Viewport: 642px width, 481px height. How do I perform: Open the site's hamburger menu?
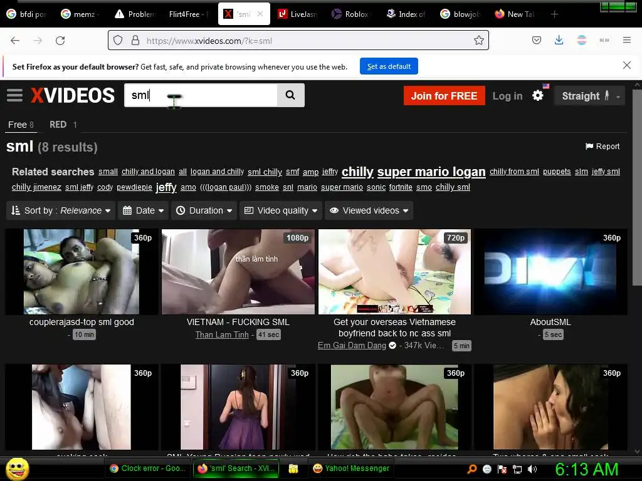coord(15,95)
